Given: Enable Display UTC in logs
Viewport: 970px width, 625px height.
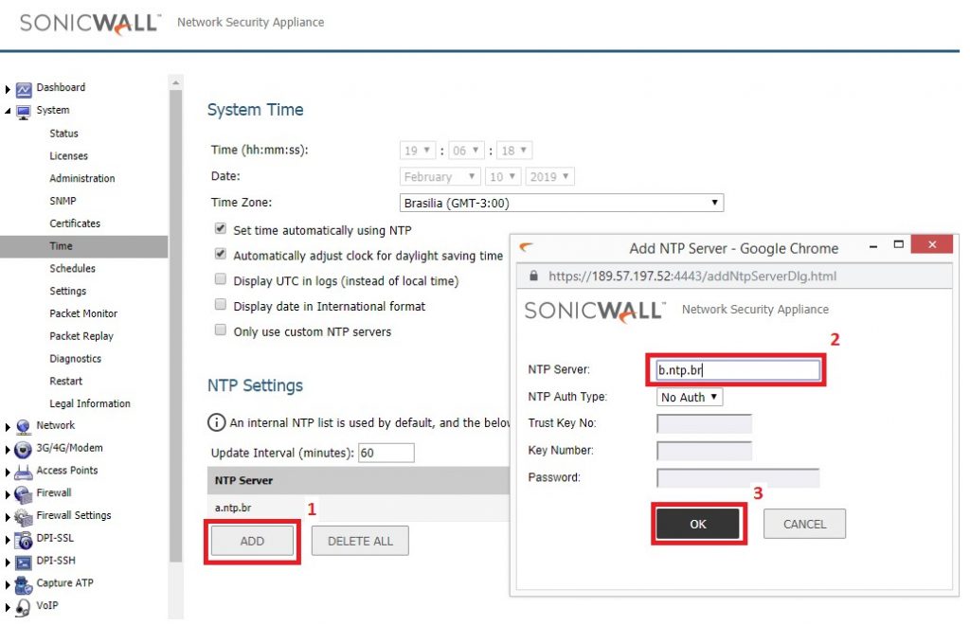Looking at the screenshot, I should [x=220, y=279].
